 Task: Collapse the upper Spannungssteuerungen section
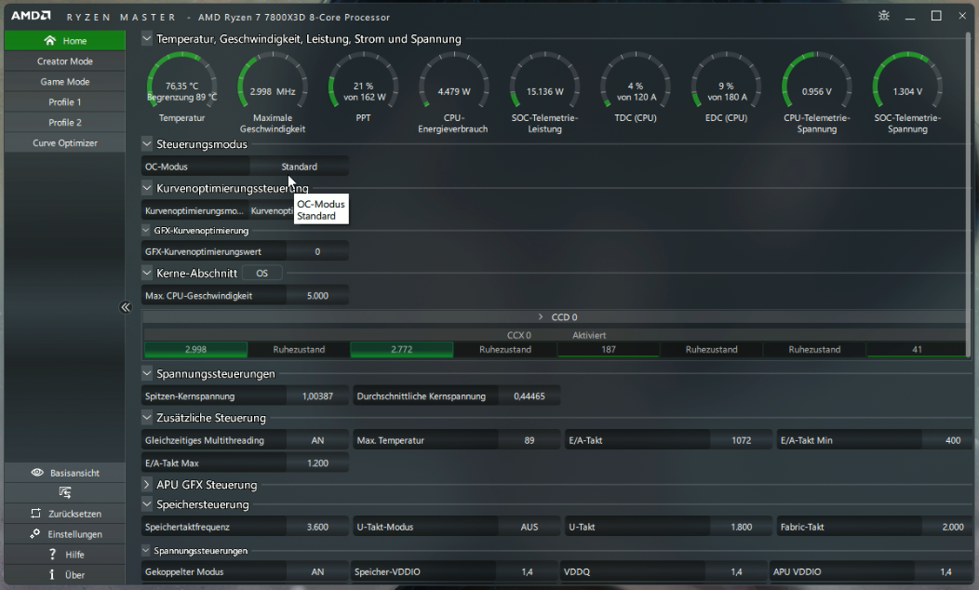(x=147, y=373)
